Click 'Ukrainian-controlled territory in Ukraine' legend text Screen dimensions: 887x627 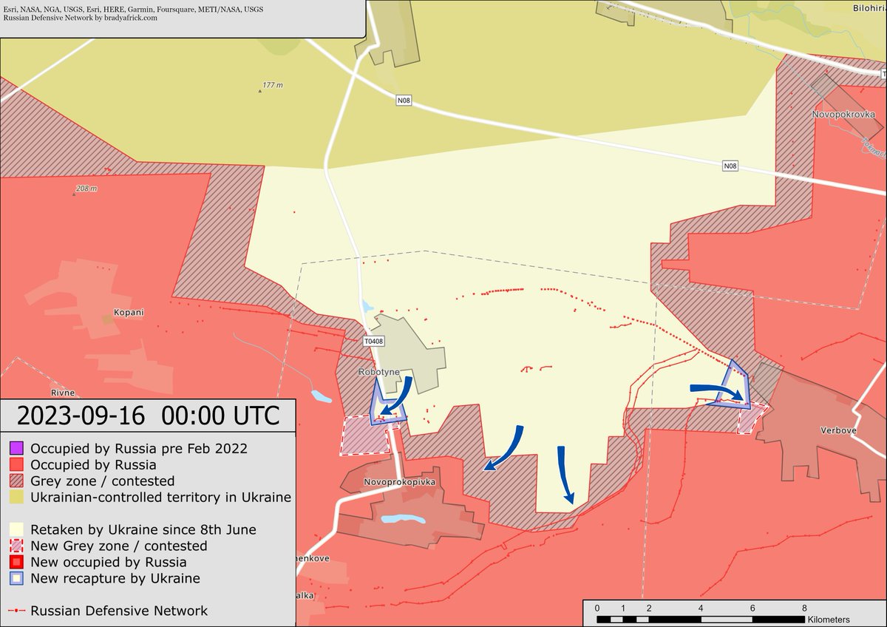click(161, 497)
